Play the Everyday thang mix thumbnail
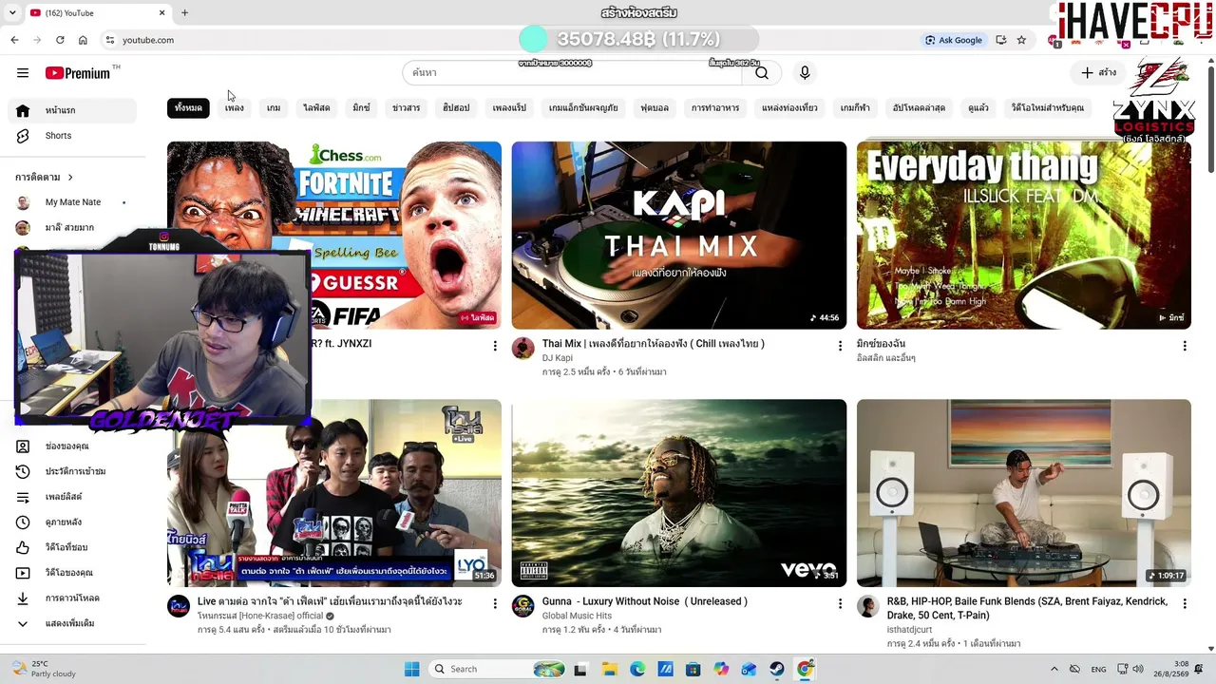 pos(1024,236)
